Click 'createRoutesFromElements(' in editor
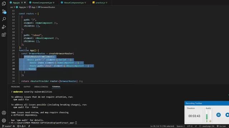The height and width of the screenshot is (128, 229). pyautogui.click(x=39, y=57)
